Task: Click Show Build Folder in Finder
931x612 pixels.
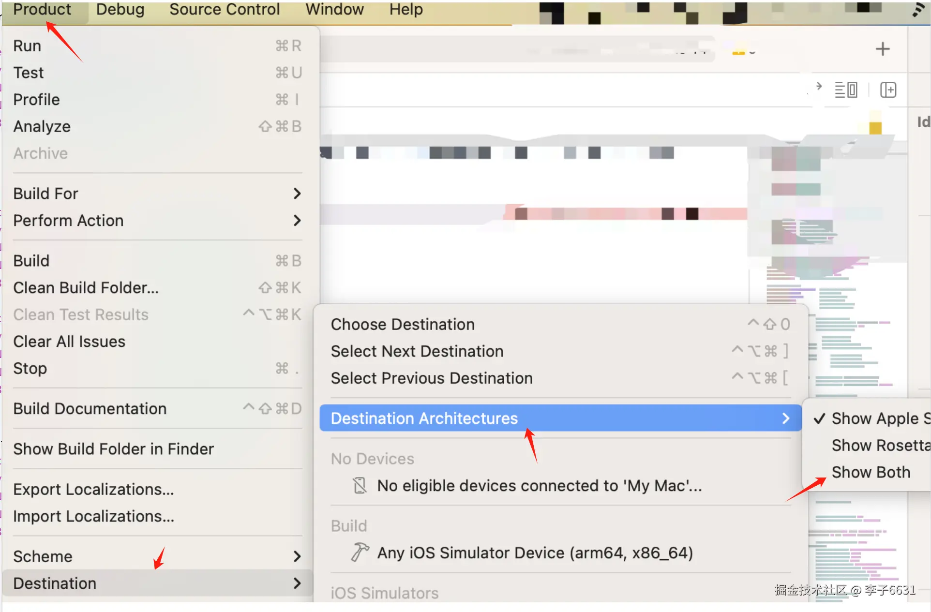Action: 113,449
